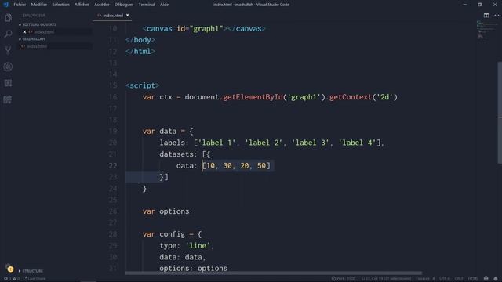Open the feedback smiley in status bar
Screen dimensions: 502x282
486,279
